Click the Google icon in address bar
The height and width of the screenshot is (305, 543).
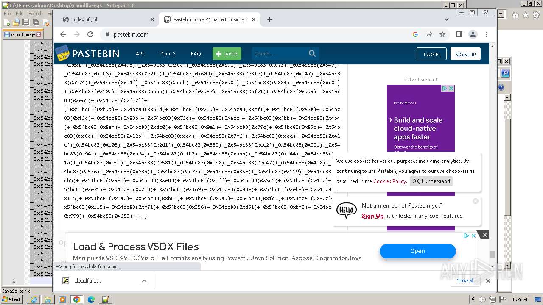(415, 34)
